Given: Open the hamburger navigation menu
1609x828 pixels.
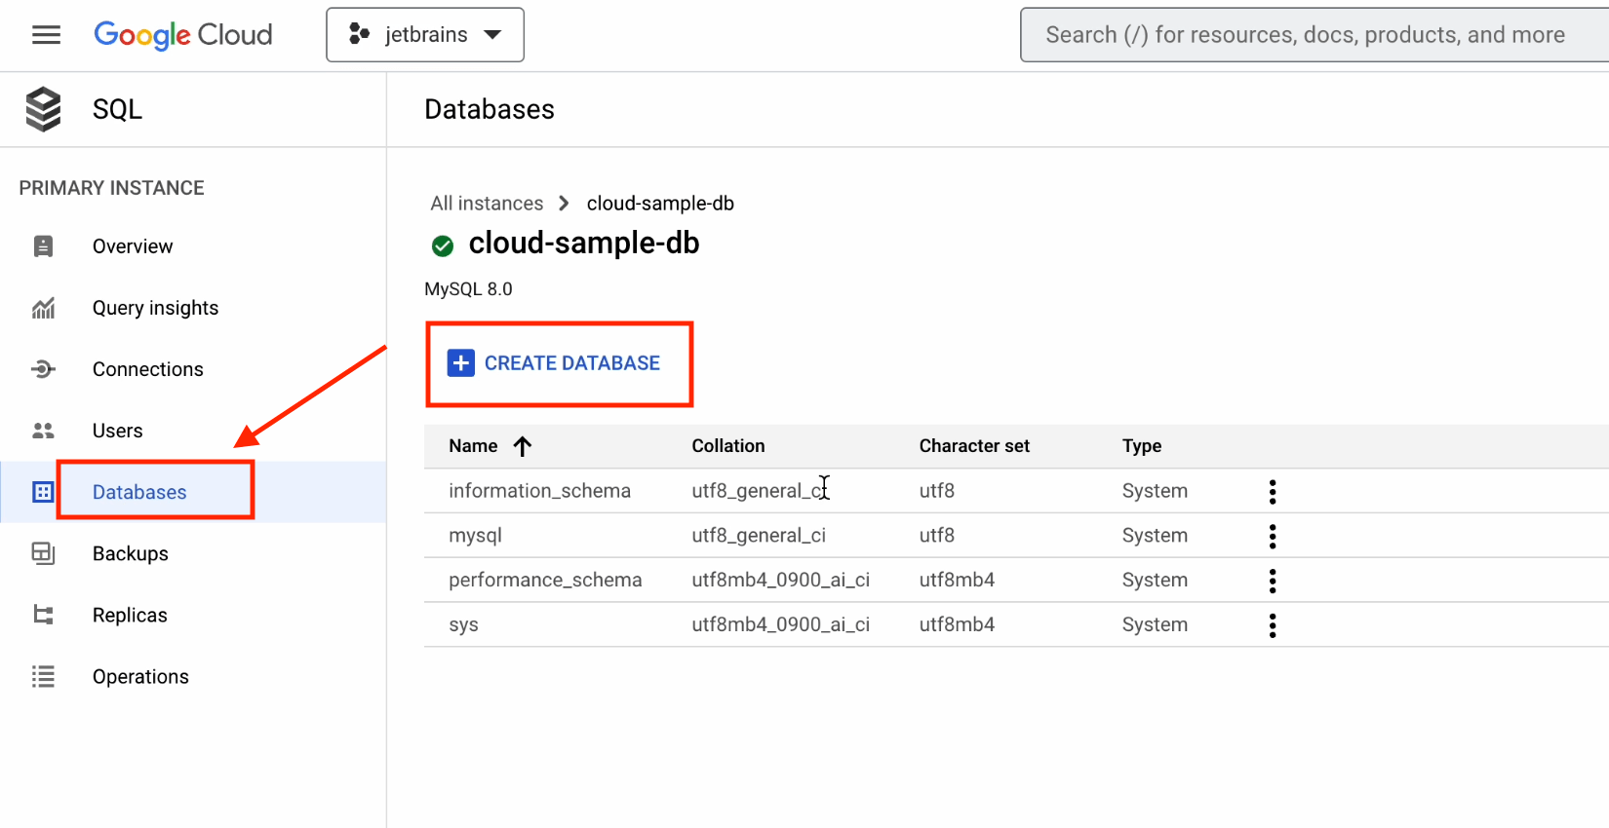Looking at the screenshot, I should tap(46, 35).
